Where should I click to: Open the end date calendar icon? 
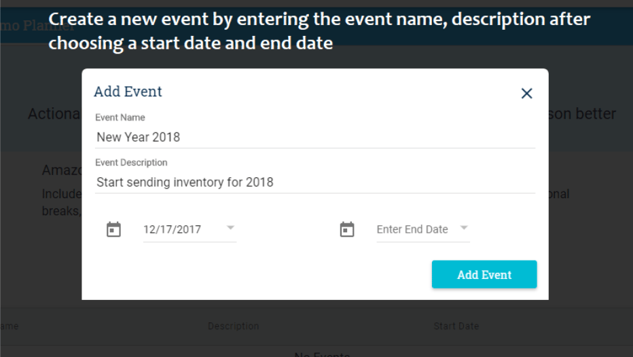pos(347,229)
